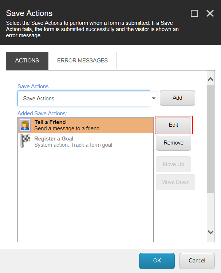
Task: Expand the Save Actions dropdown arrow
Action: [x=154, y=99]
